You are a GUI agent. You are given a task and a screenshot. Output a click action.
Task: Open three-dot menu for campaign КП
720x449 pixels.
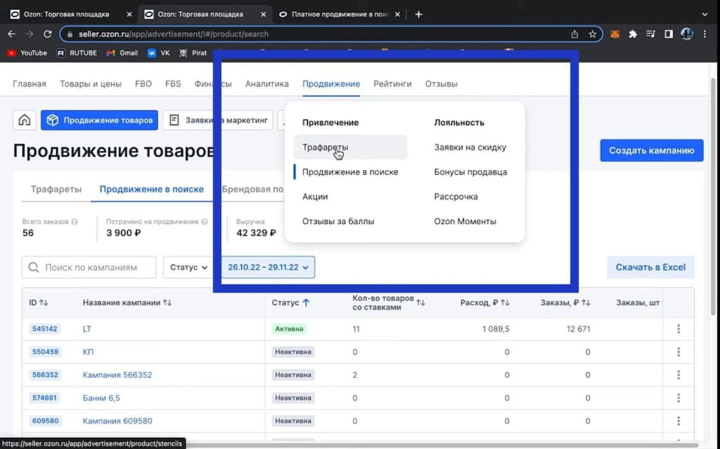[679, 352]
